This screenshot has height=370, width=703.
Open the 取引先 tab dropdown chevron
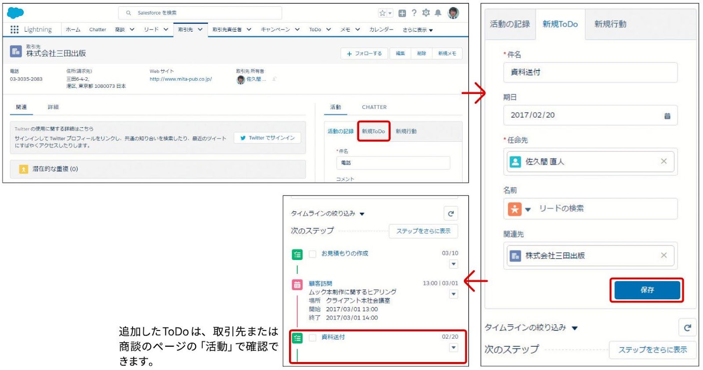[200, 29]
